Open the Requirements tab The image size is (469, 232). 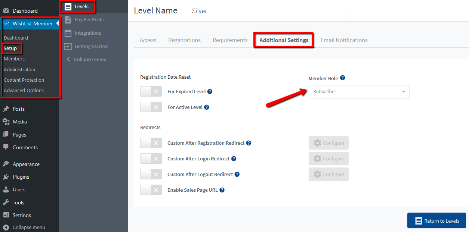pos(230,40)
